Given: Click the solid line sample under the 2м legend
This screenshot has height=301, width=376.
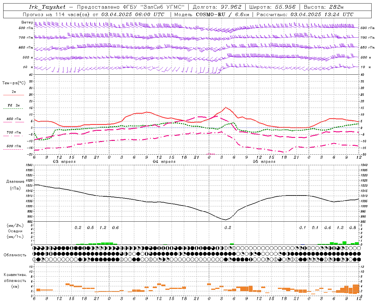Looking at the screenshot, I should [14, 95].
